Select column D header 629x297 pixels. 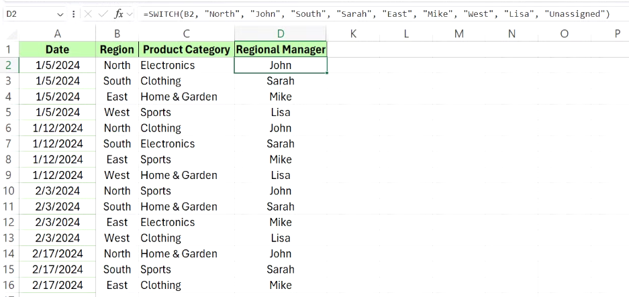pos(281,34)
